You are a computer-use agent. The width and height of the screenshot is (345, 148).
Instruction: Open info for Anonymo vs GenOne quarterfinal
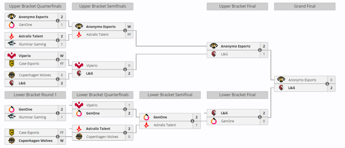click(58, 21)
